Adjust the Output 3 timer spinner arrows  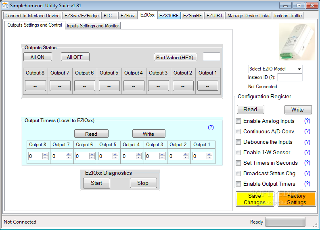[x=162, y=156]
